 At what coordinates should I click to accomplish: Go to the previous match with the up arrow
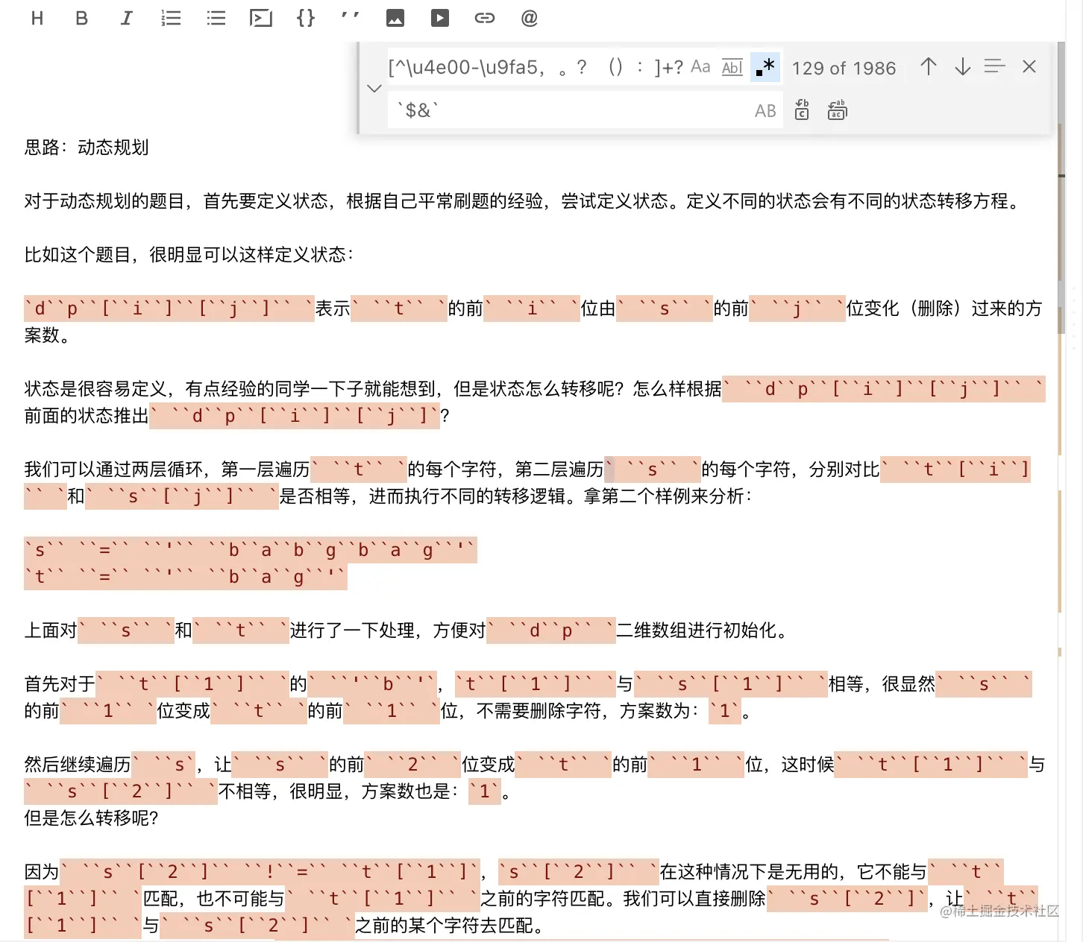coord(929,67)
